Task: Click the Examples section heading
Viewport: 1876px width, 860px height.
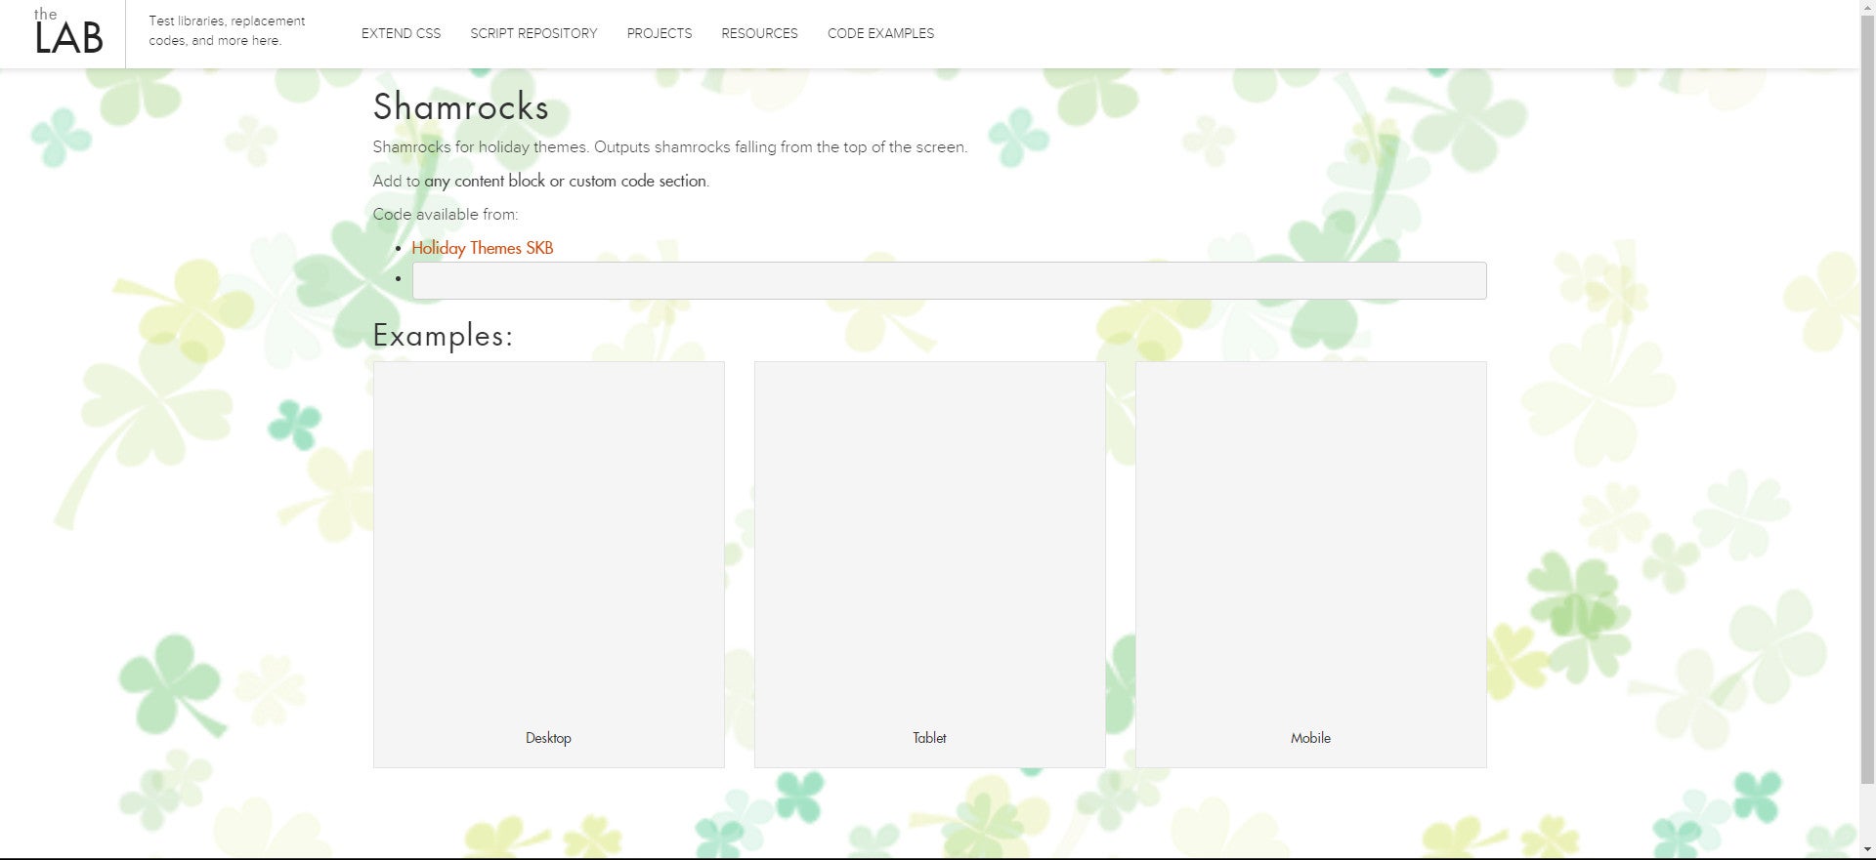Action: pyautogui.click(x=443, y=336)
